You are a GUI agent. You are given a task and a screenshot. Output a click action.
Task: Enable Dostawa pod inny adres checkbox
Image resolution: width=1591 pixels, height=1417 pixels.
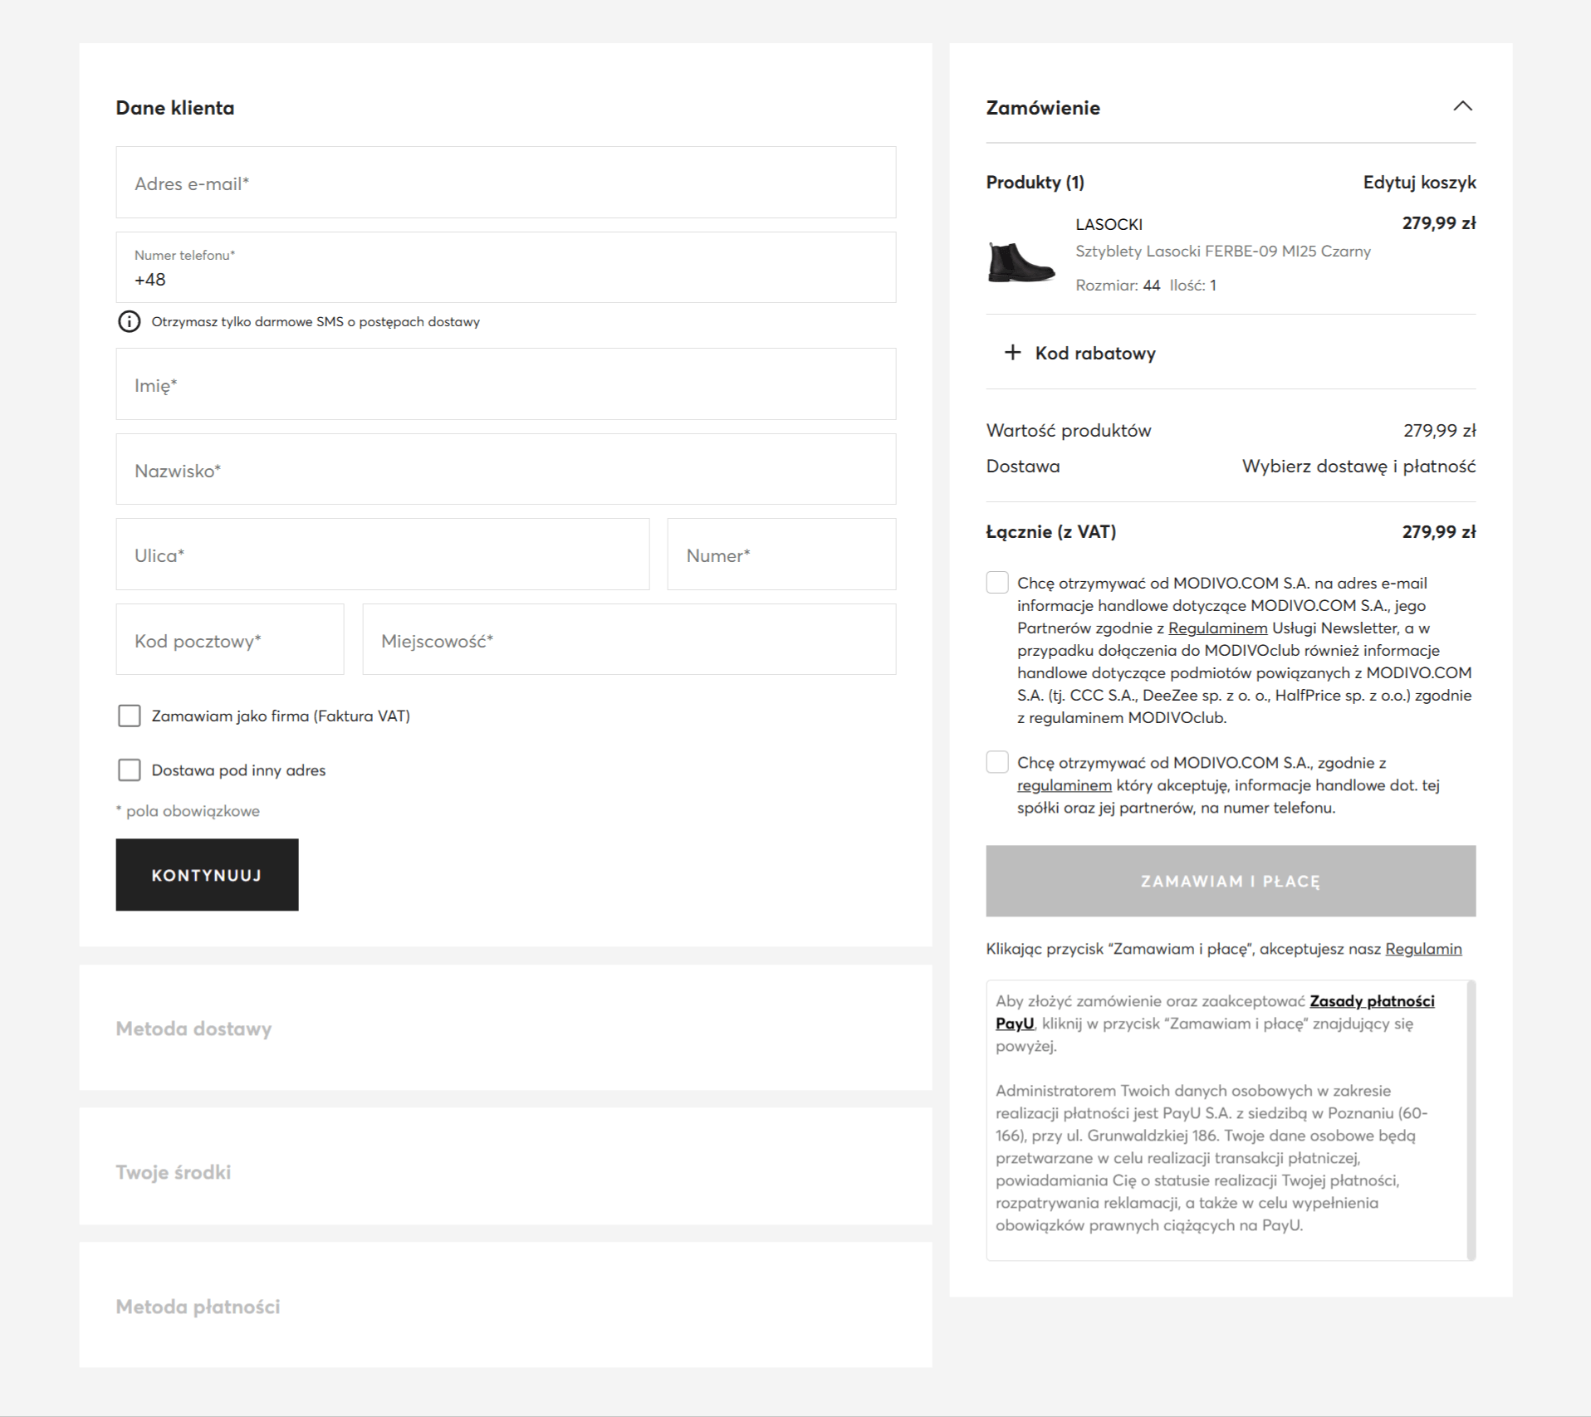tap(130, 770)
